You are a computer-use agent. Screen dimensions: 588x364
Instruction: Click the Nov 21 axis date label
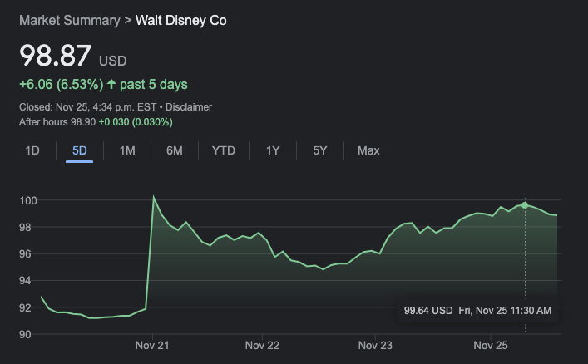tap(153, 345)
